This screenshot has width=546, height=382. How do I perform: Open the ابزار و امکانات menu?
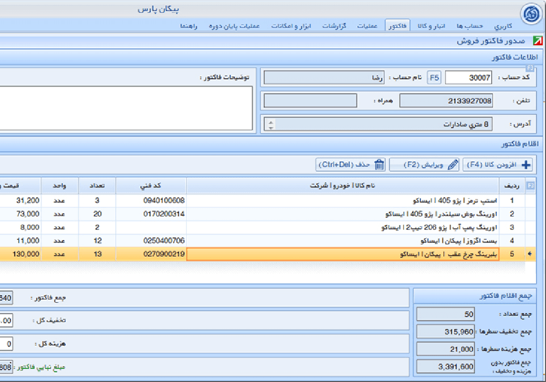coord(291,26)
